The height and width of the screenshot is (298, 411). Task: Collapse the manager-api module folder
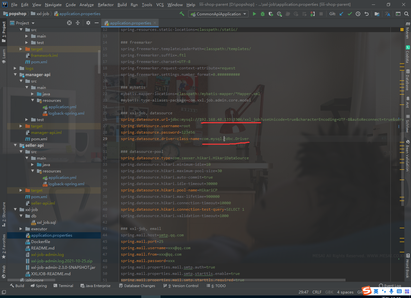[15, 74]
